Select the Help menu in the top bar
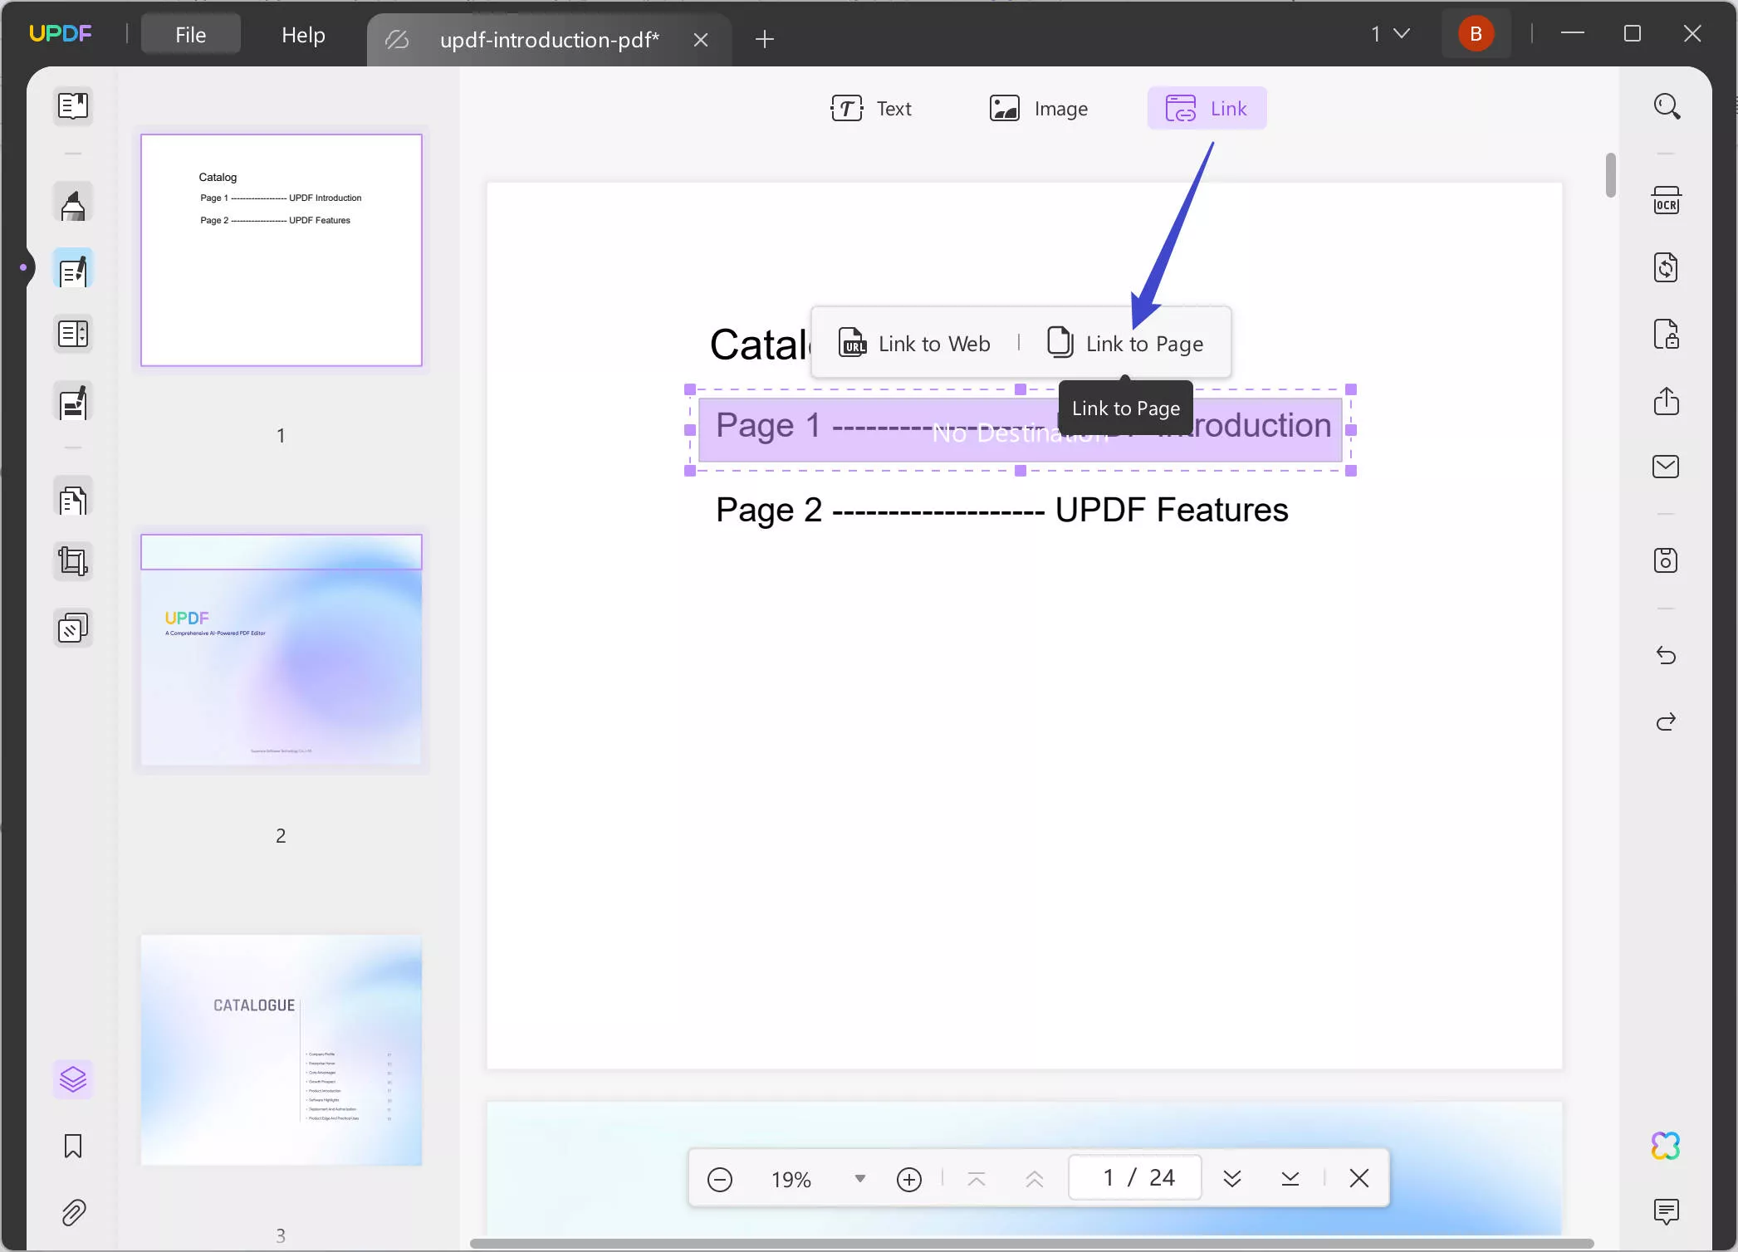The height and width of the screenshot is (1252, 1738). tap(302, 34)
